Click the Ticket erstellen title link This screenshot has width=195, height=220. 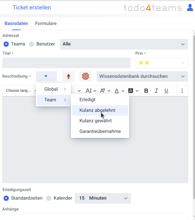coord(32,7)
